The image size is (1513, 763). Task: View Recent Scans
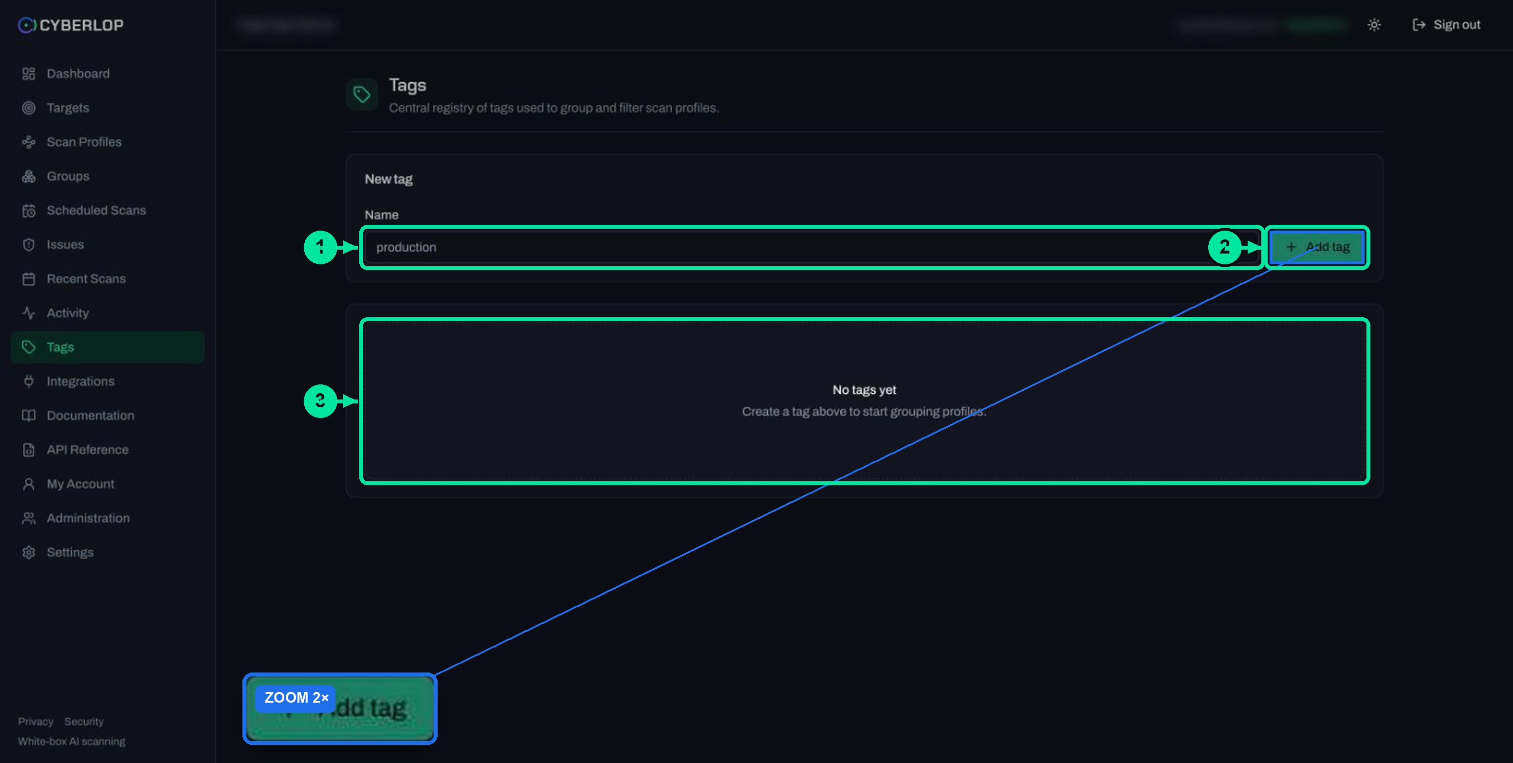108,279
